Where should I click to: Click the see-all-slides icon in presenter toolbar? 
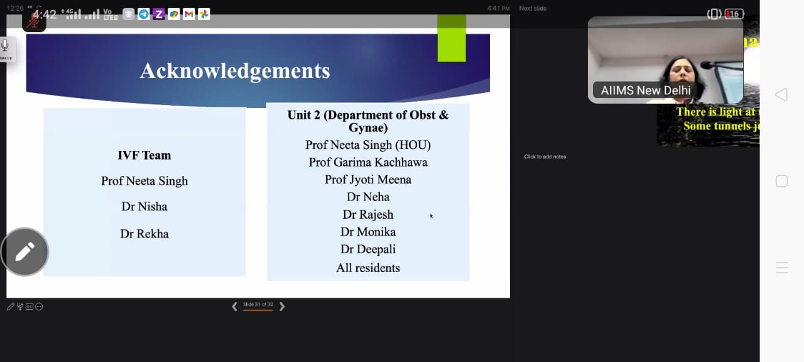20,307
